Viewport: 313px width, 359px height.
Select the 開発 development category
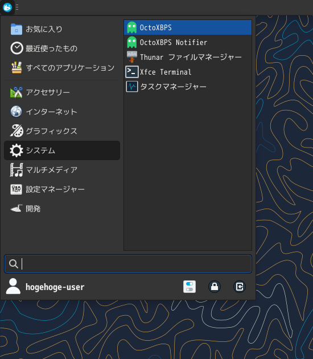coord(62,209)
